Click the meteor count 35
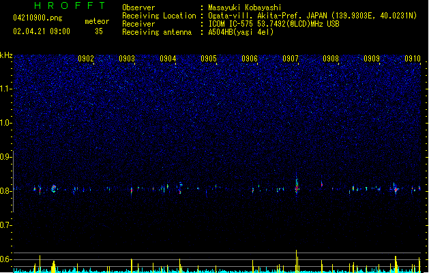 (99, 31)
